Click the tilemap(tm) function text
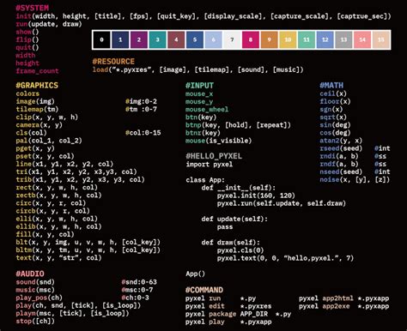Screen dimensions: 407x331 click(x=37, y=109)
